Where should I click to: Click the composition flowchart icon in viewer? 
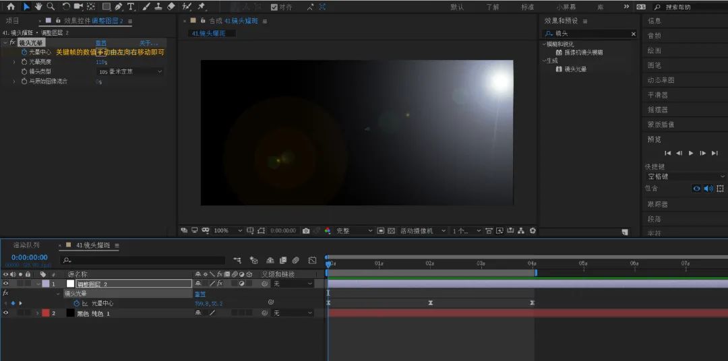(521, 230)
